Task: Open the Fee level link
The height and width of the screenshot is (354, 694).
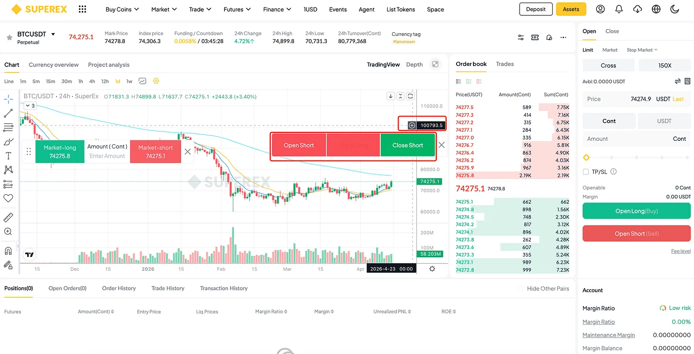Action: [681, 251]
